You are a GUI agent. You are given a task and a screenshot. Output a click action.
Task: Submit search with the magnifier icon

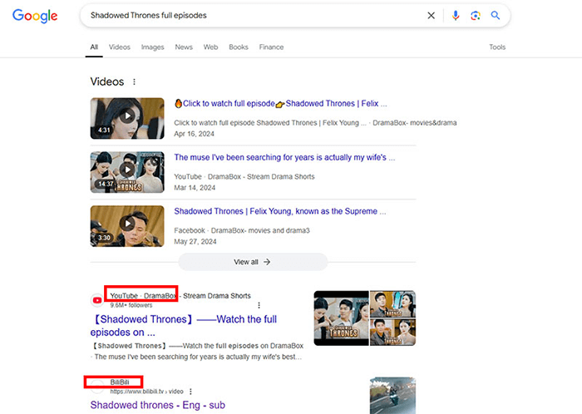[496, 15]
